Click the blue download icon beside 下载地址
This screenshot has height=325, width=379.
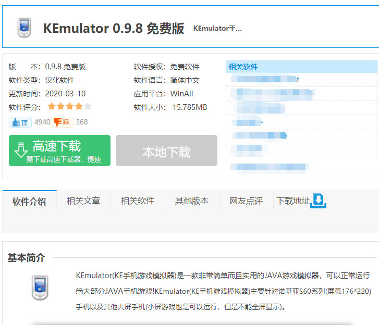tap(318, 201)
